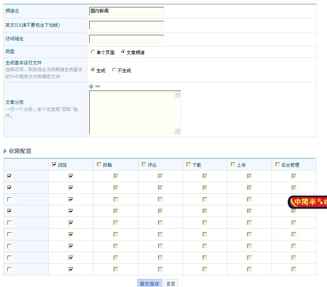Collapse the 权限配置 section triangle
Image resolution: width=327 pixels, height=287 pixels.
pyautogui.click(x=5, y=151)
